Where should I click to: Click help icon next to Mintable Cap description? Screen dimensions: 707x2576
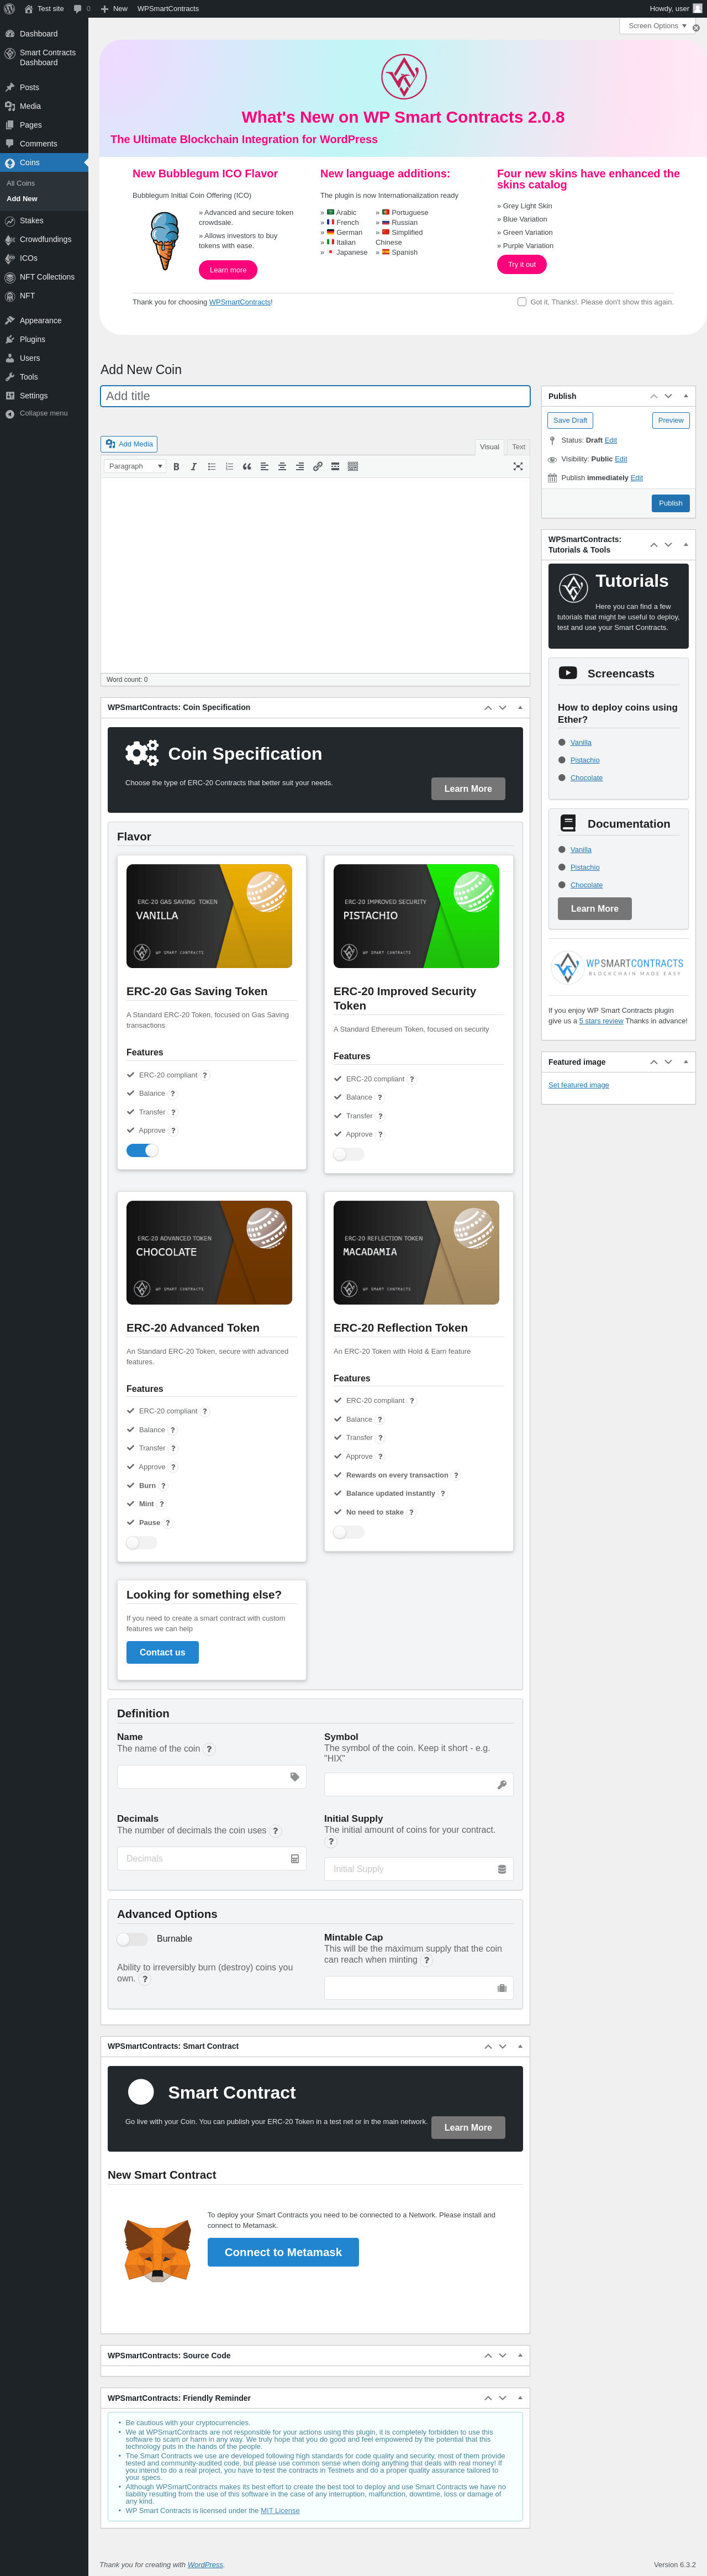coord(427,1960)
